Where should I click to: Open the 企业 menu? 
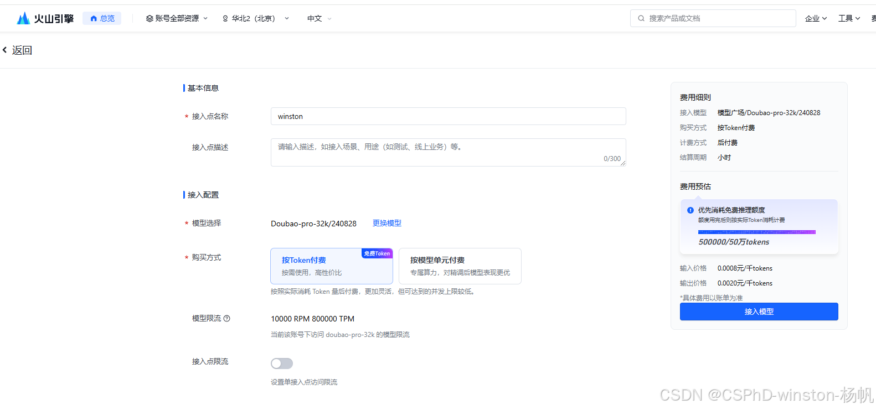click(816, 18)
